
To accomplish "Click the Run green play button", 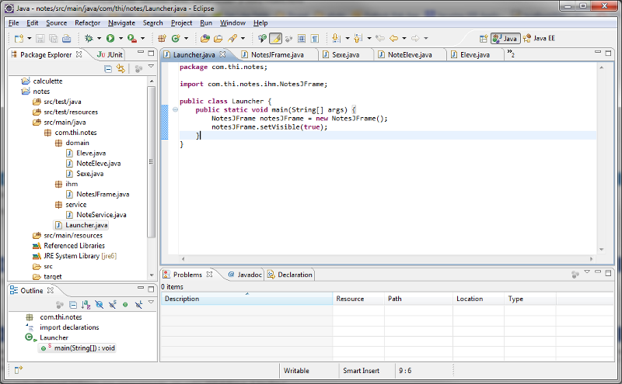I will click(110, 38).
